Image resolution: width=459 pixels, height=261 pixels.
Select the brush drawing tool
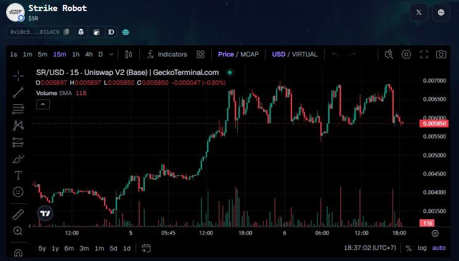(x=18, y=159)
